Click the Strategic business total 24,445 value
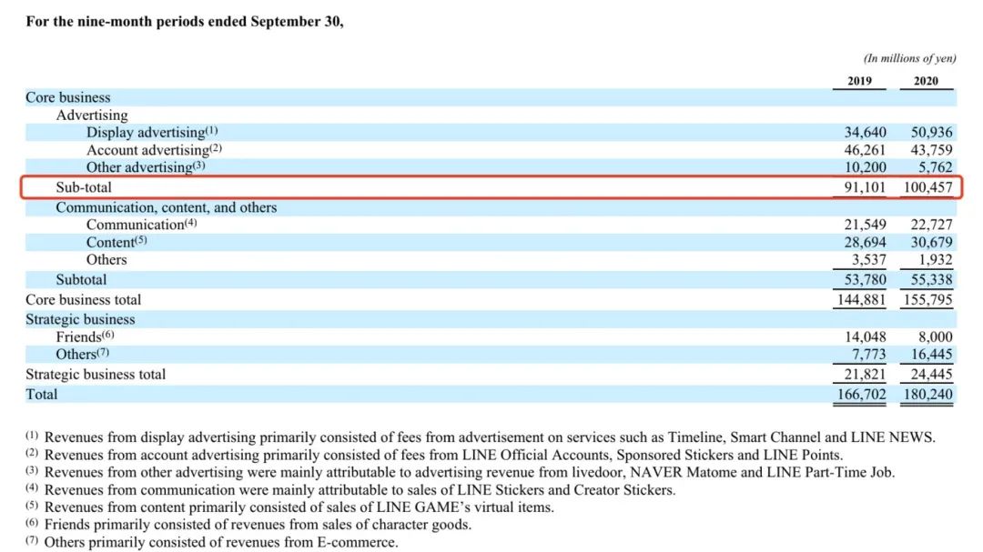983x552 pixels. (932, 374)
